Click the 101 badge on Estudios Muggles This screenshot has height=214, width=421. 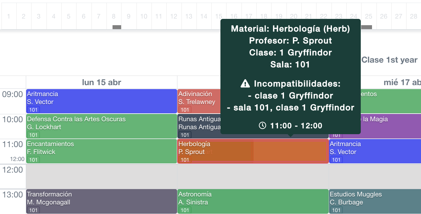coord(336,210)
